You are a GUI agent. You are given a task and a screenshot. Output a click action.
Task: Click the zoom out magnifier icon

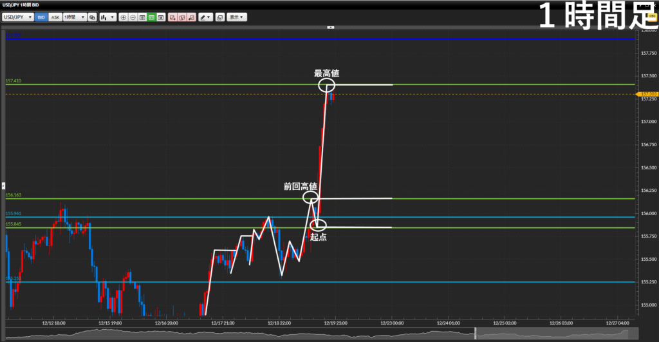click(x=133, y=17)
